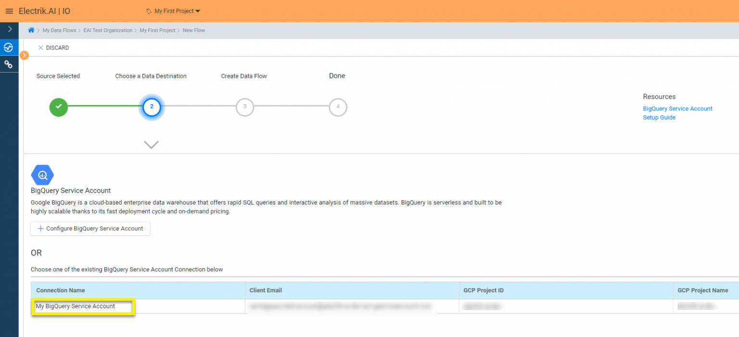Viewport: 739px width, 337px height.
Task: Select the My BigQuery Service Account connection row
Action: coord(82,306)
